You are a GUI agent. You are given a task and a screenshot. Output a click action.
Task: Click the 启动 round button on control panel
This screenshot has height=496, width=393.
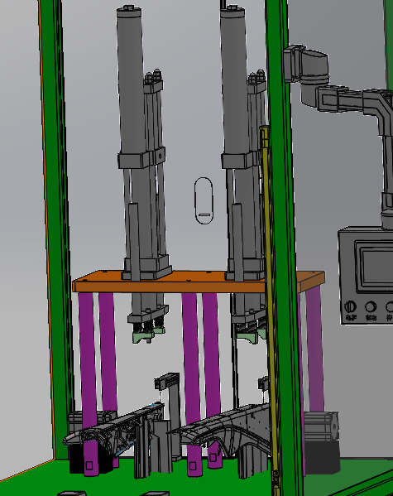(371, 306)
